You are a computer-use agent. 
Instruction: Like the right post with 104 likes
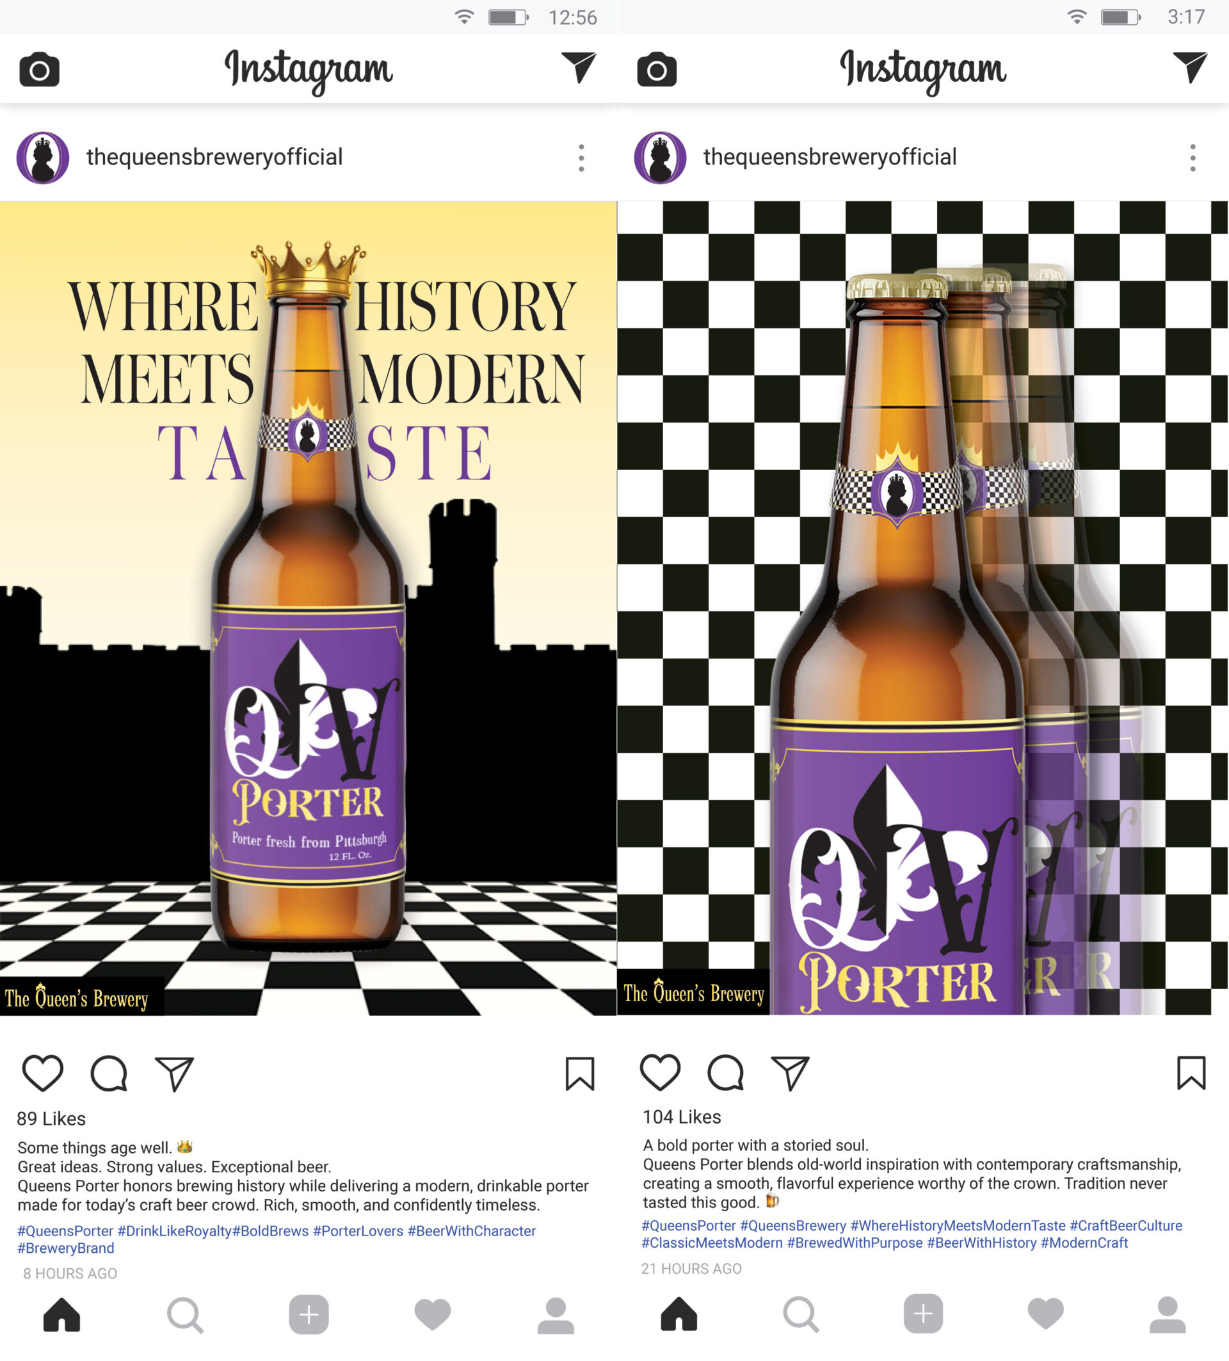659,1072
